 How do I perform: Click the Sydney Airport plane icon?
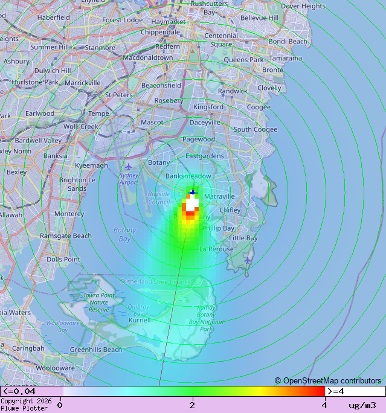click(128, 167)
